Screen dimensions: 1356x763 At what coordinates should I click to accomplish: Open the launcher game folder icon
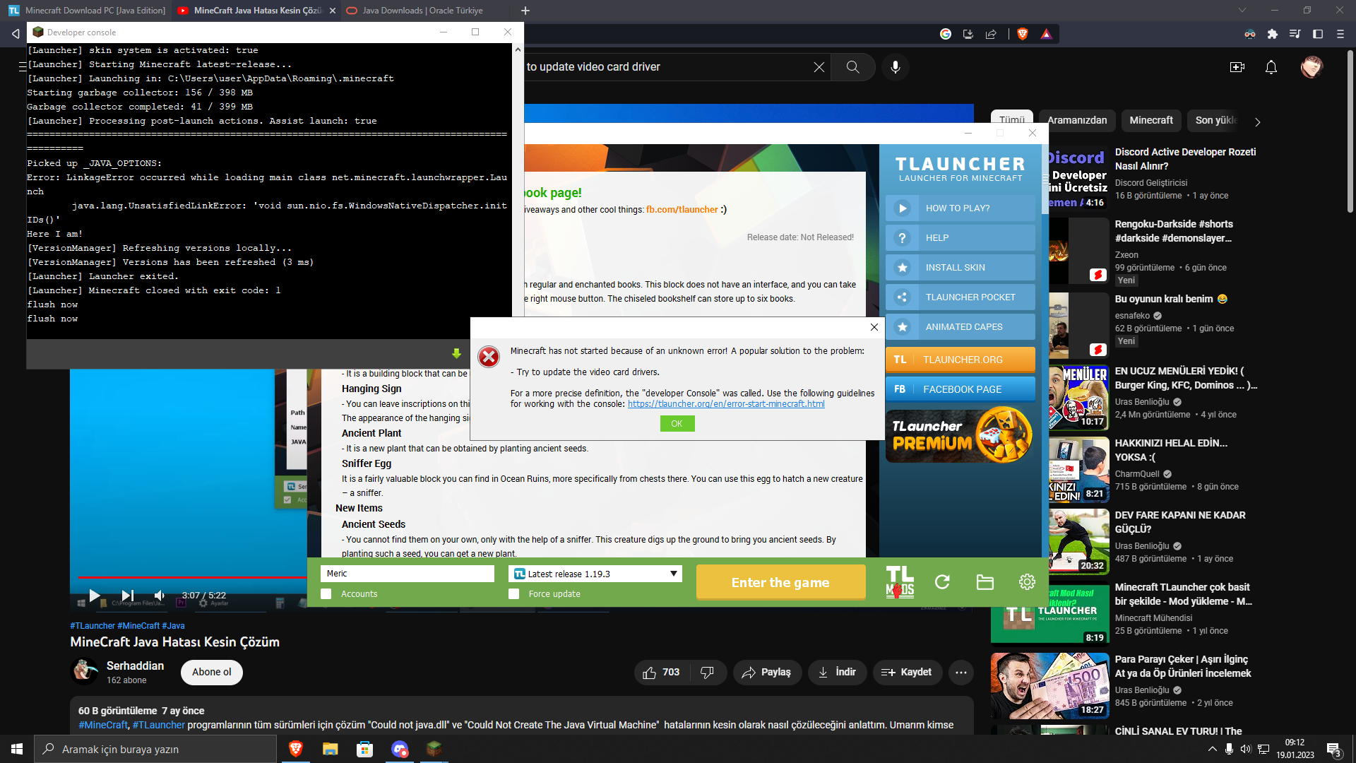pos(985,582)
